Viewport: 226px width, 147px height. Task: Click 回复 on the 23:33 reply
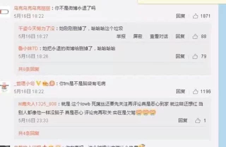tap(183, 121)
